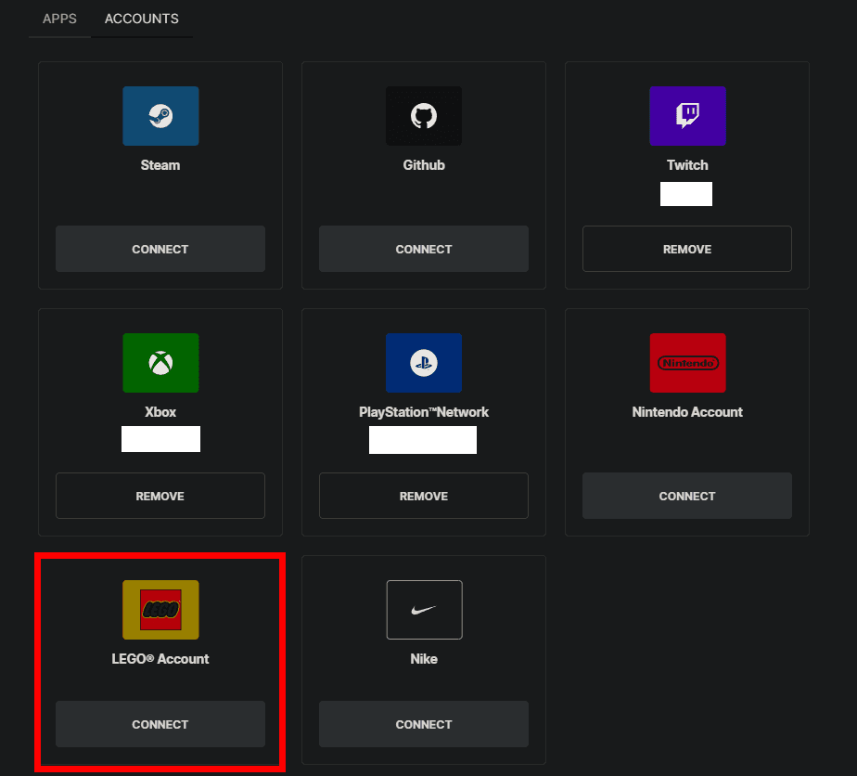857x776 pixels.
Task: Remove the linked Xbox account
Action: point(160,496)
